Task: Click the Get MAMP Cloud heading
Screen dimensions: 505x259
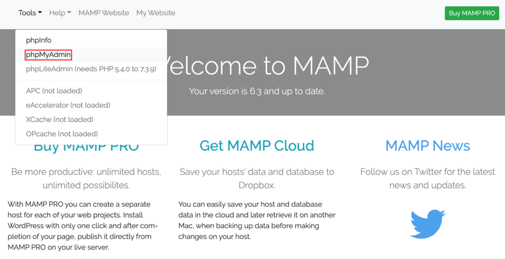Action: coord(257,145)
